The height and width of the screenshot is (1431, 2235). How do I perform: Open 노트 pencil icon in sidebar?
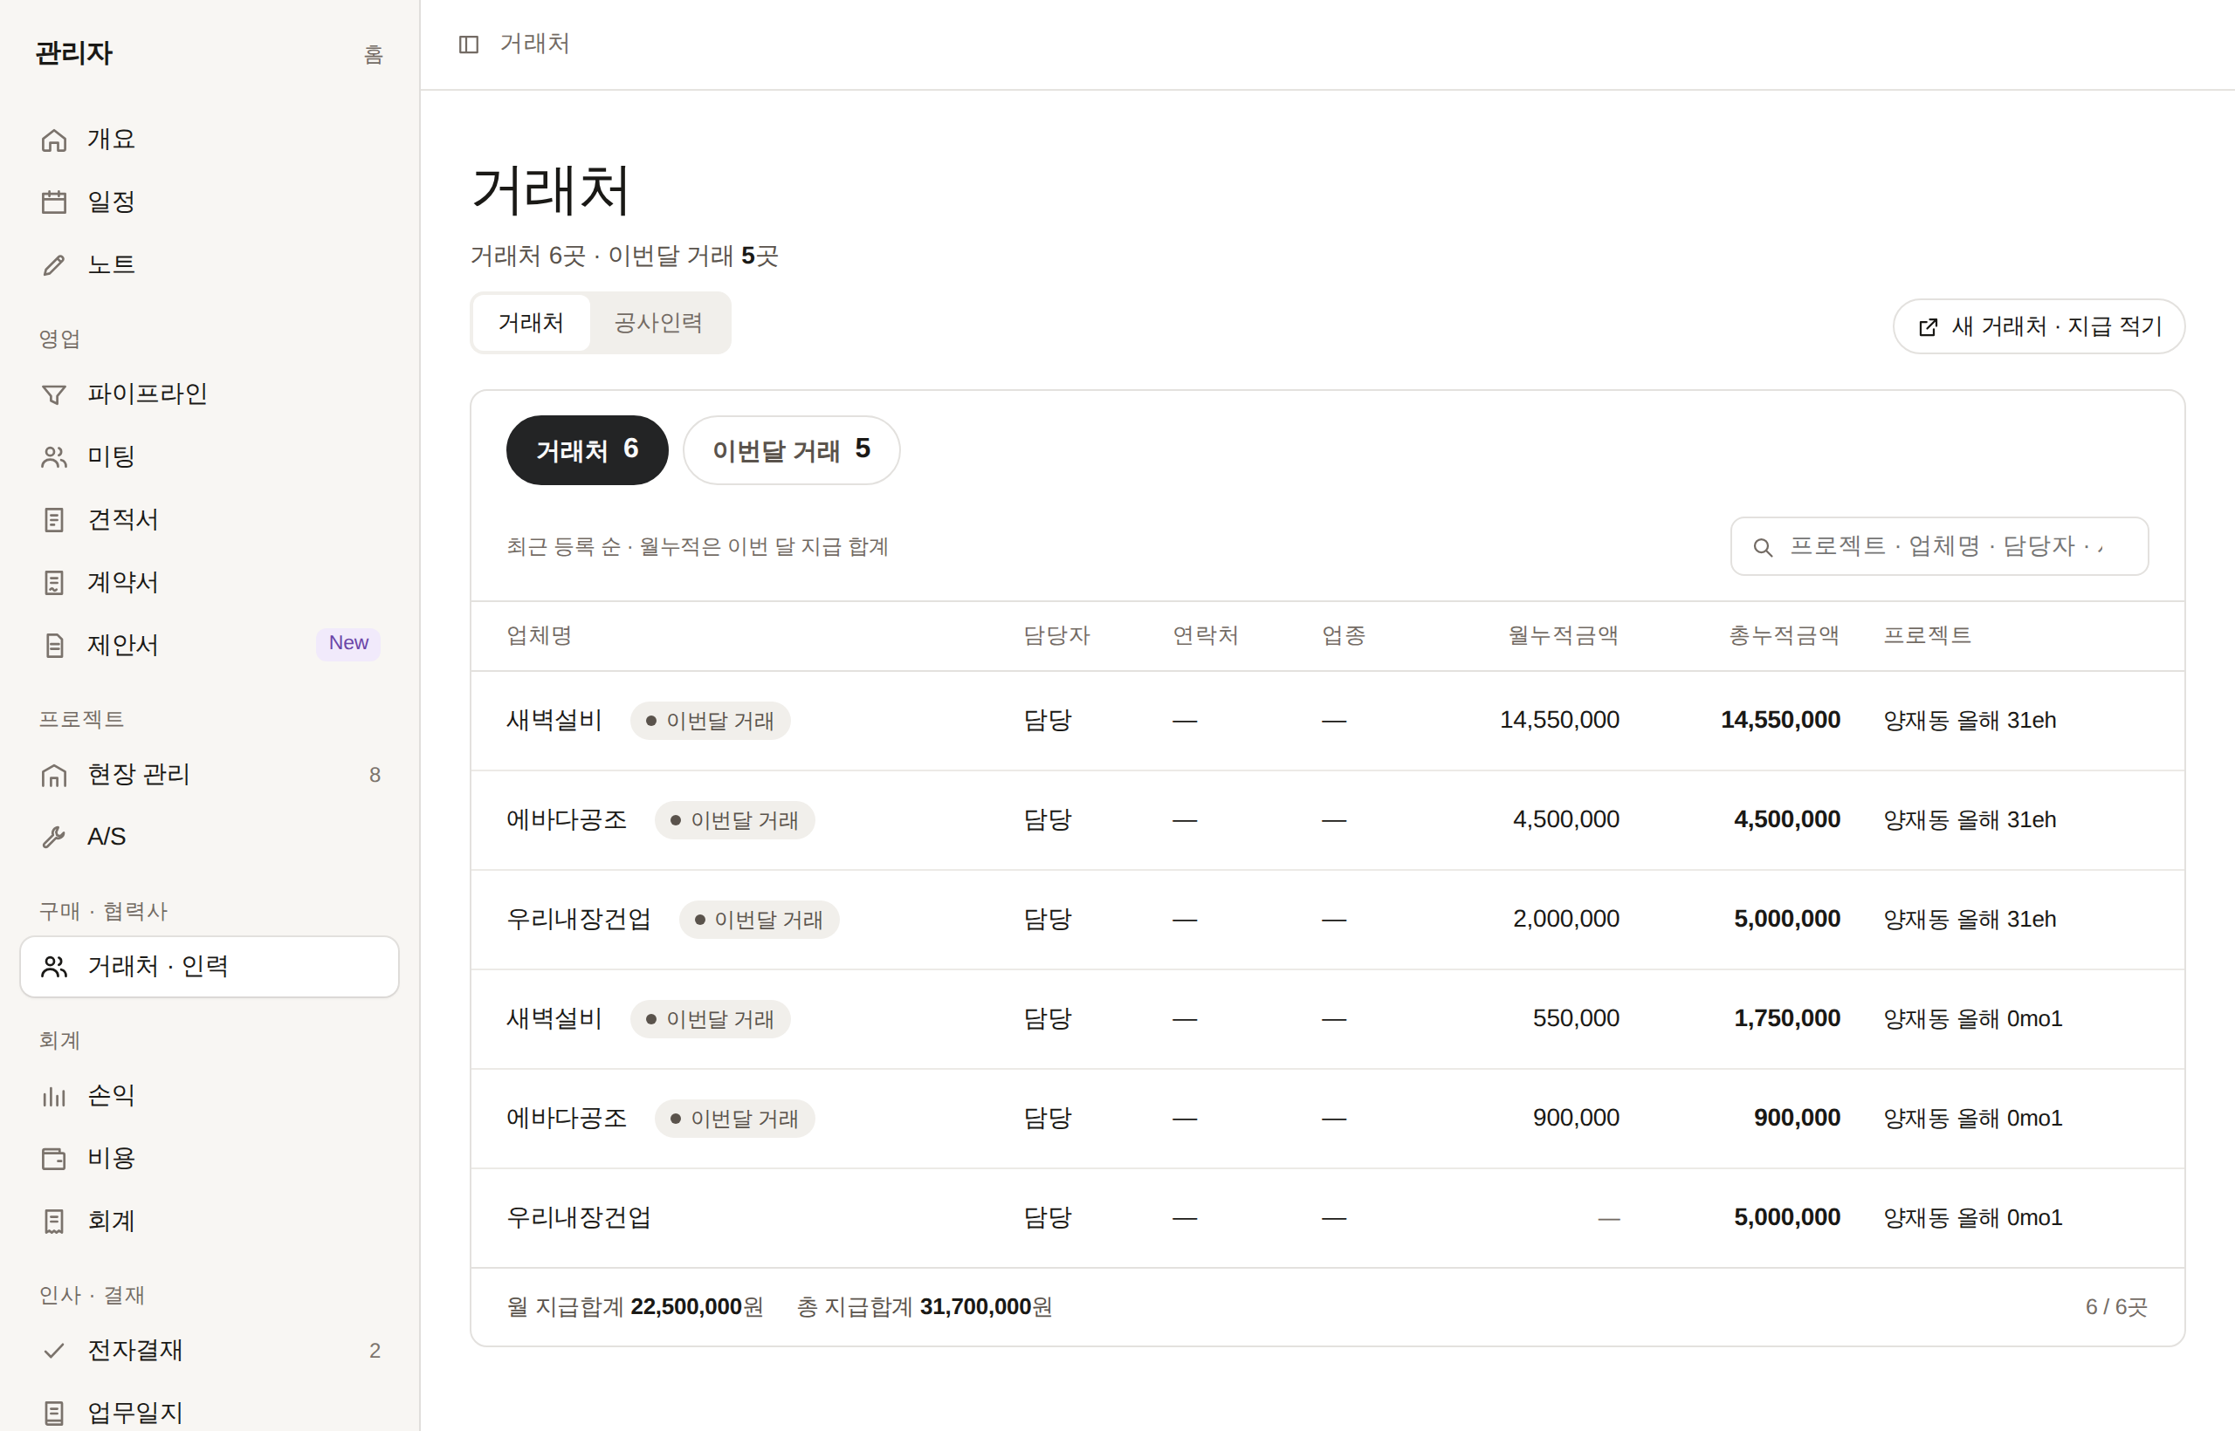pyautogui.click(x=54, y=265)
